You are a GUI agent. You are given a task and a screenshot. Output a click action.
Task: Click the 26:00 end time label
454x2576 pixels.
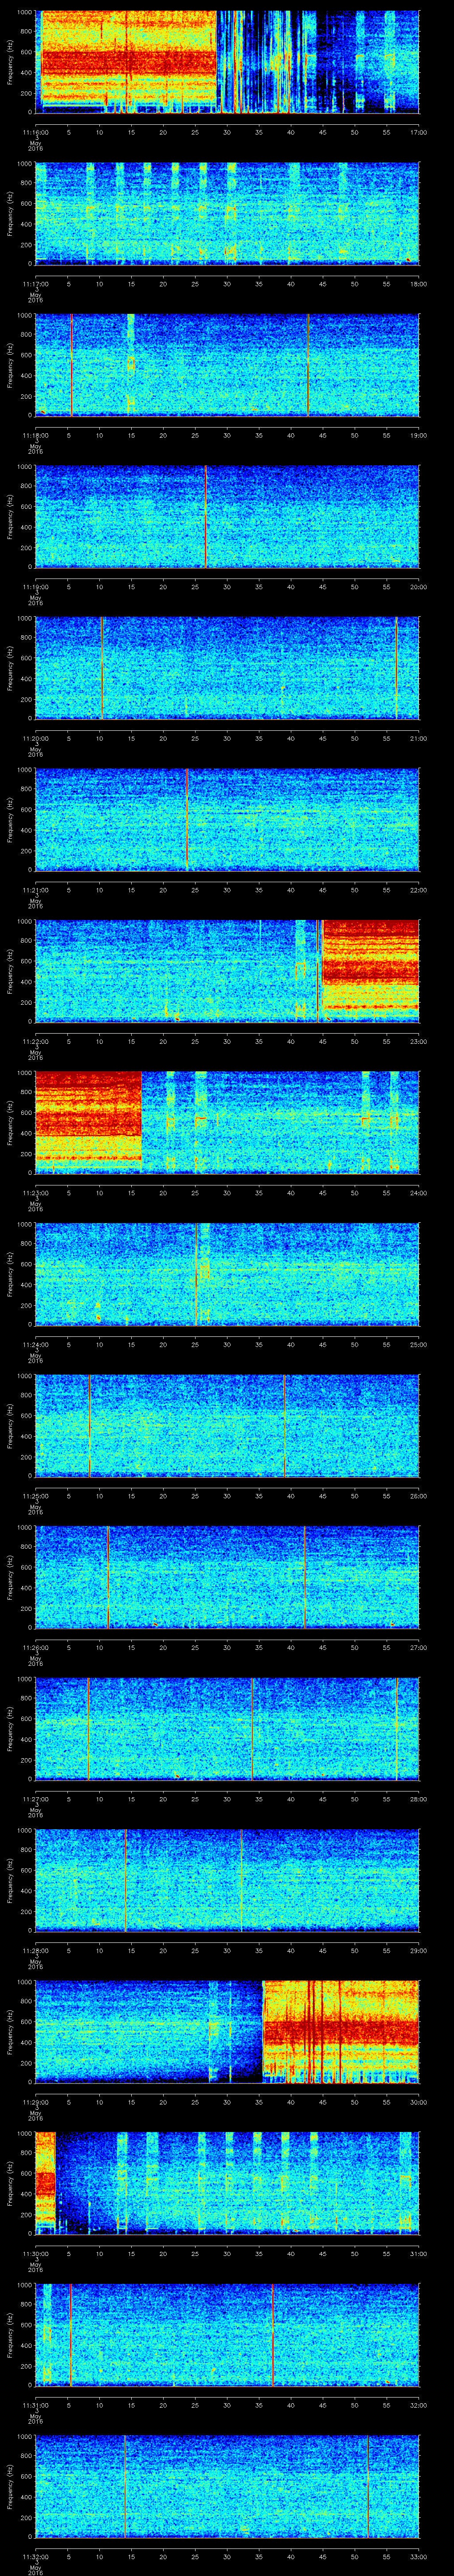point(418,1496)
